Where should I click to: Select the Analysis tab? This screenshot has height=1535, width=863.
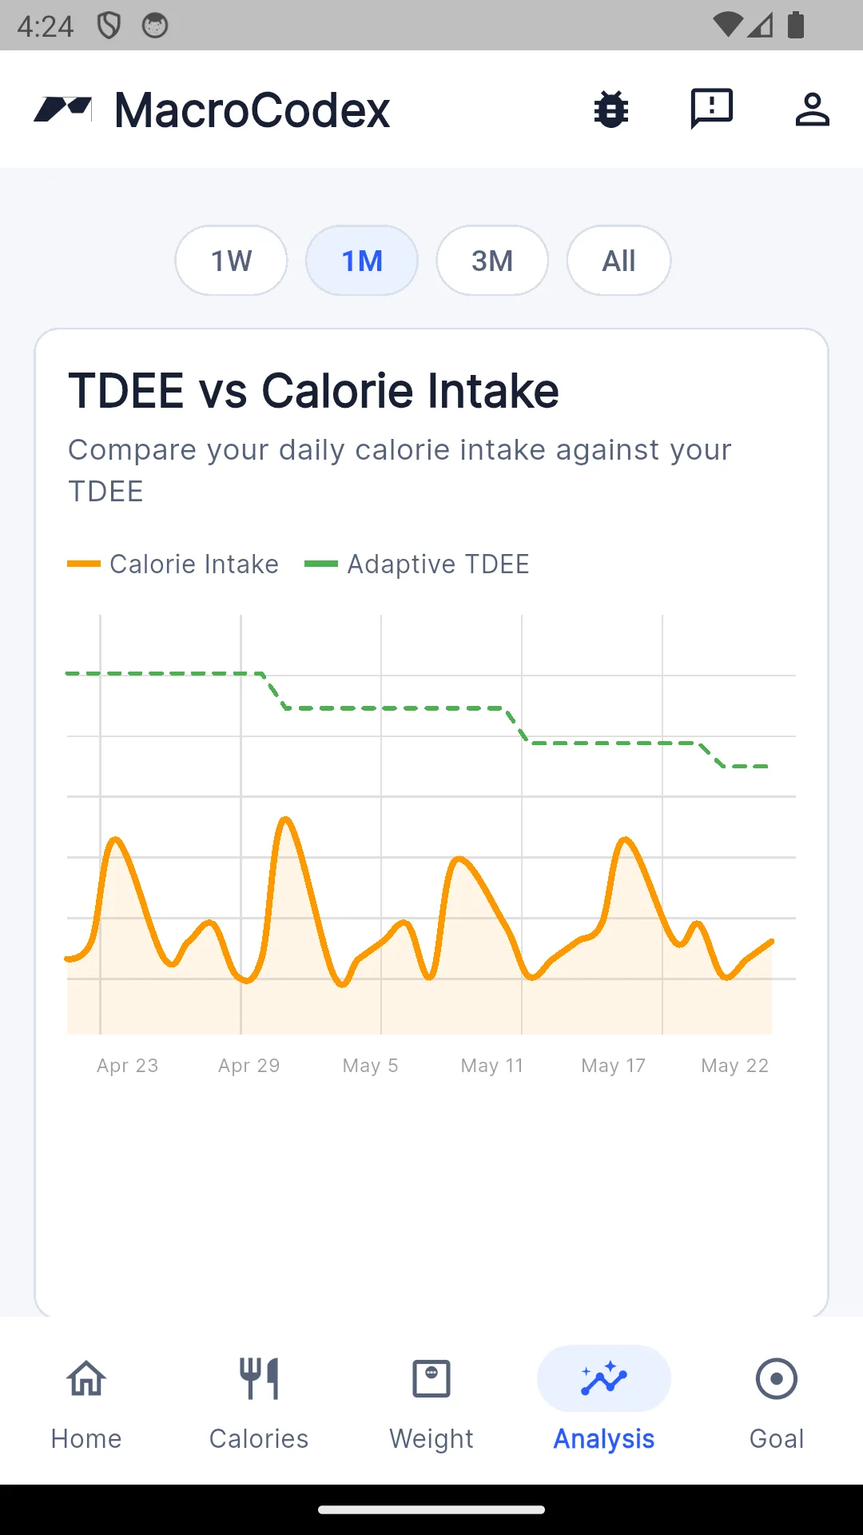pyautogui.click(x=604, y=1401)
